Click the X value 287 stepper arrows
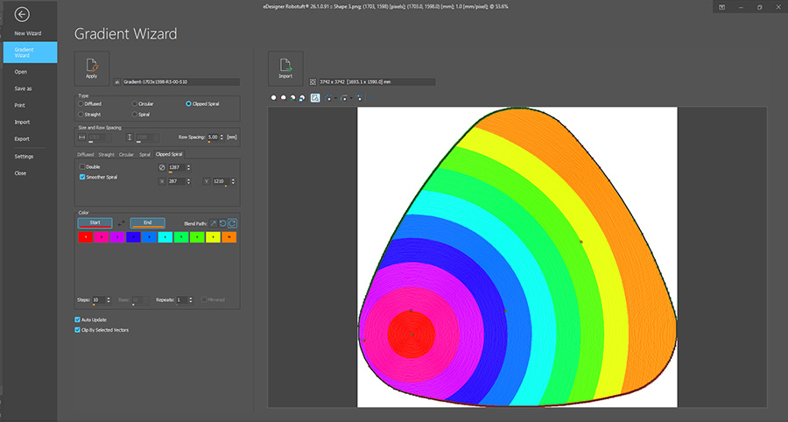 (x=188, y=181)
